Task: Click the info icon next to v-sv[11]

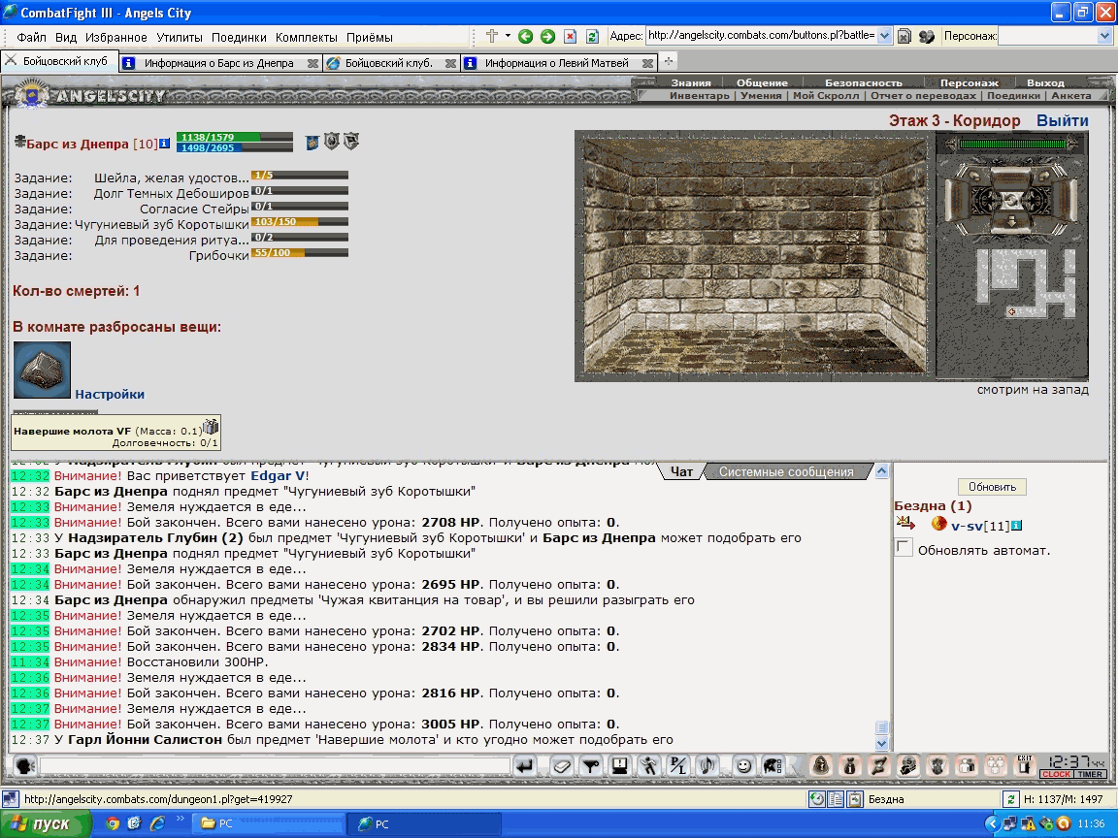Action: (x=1017, y=526)
